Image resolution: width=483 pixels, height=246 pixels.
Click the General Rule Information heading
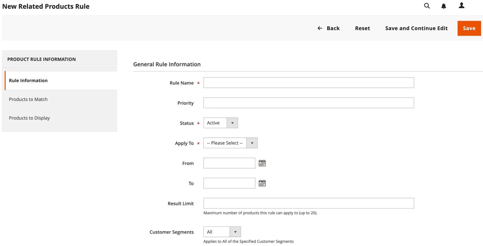[x=167, y=64]
